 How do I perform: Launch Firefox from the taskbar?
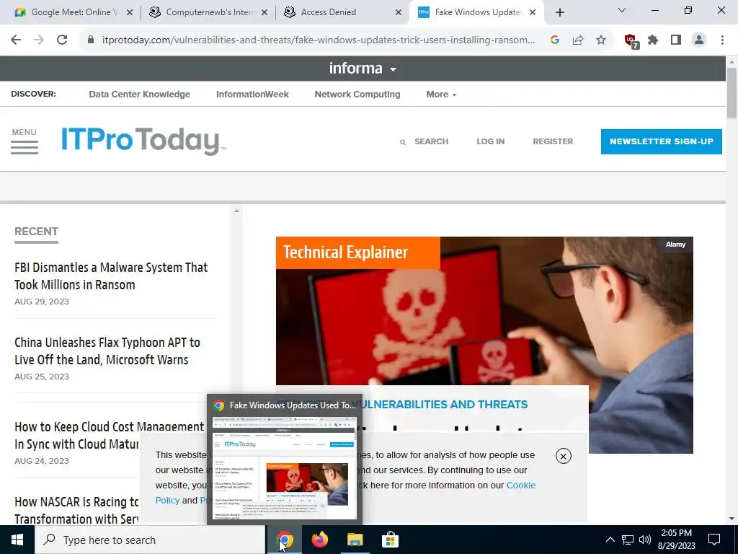click(319, 540)
